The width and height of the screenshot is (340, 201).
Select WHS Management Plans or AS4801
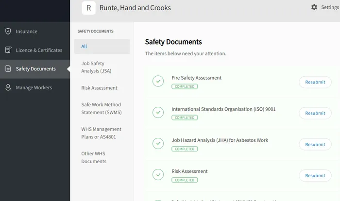click(101, 133)
